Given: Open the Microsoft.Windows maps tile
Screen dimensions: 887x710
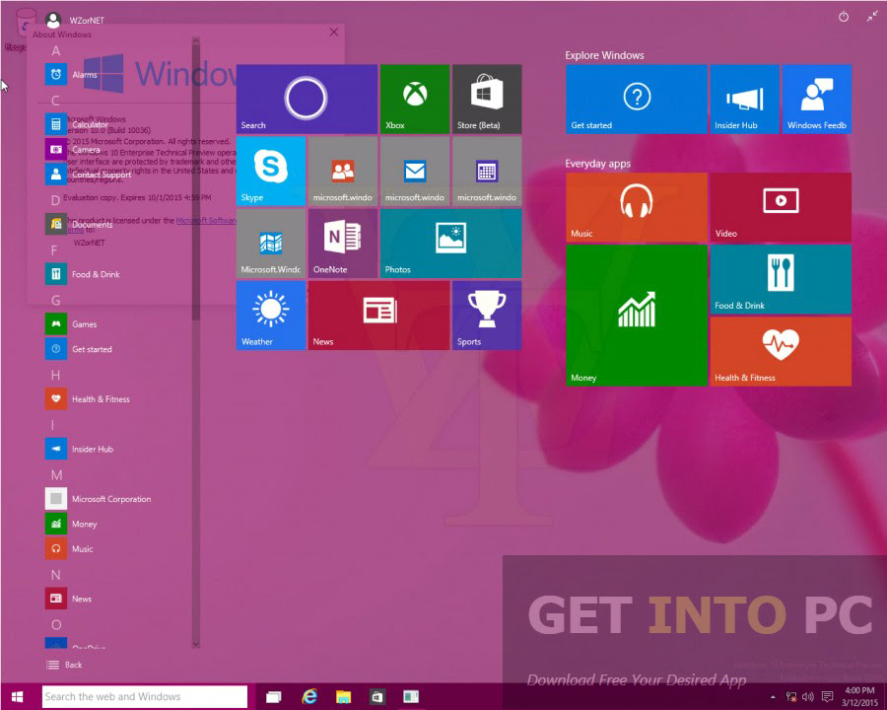Looking at the screenshot, I should pos(271,244).
